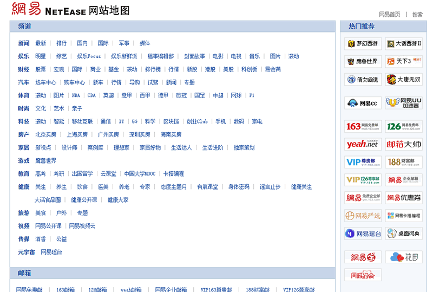Open the 娱乐 channel heading

click(x=24, y=56)
